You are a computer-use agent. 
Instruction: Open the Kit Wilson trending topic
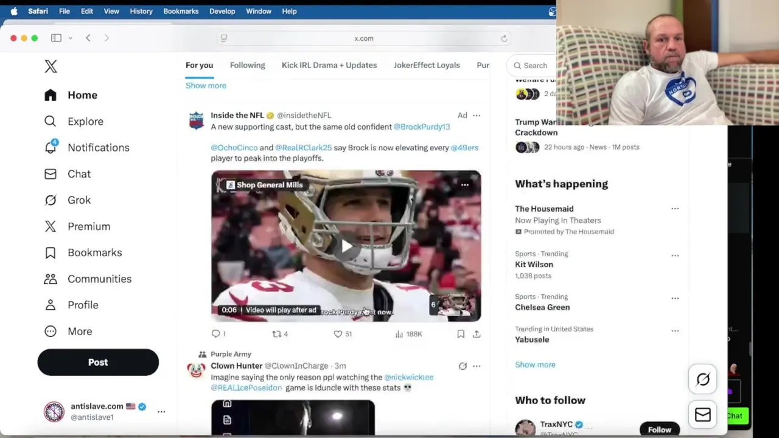(x=534, y=264)
